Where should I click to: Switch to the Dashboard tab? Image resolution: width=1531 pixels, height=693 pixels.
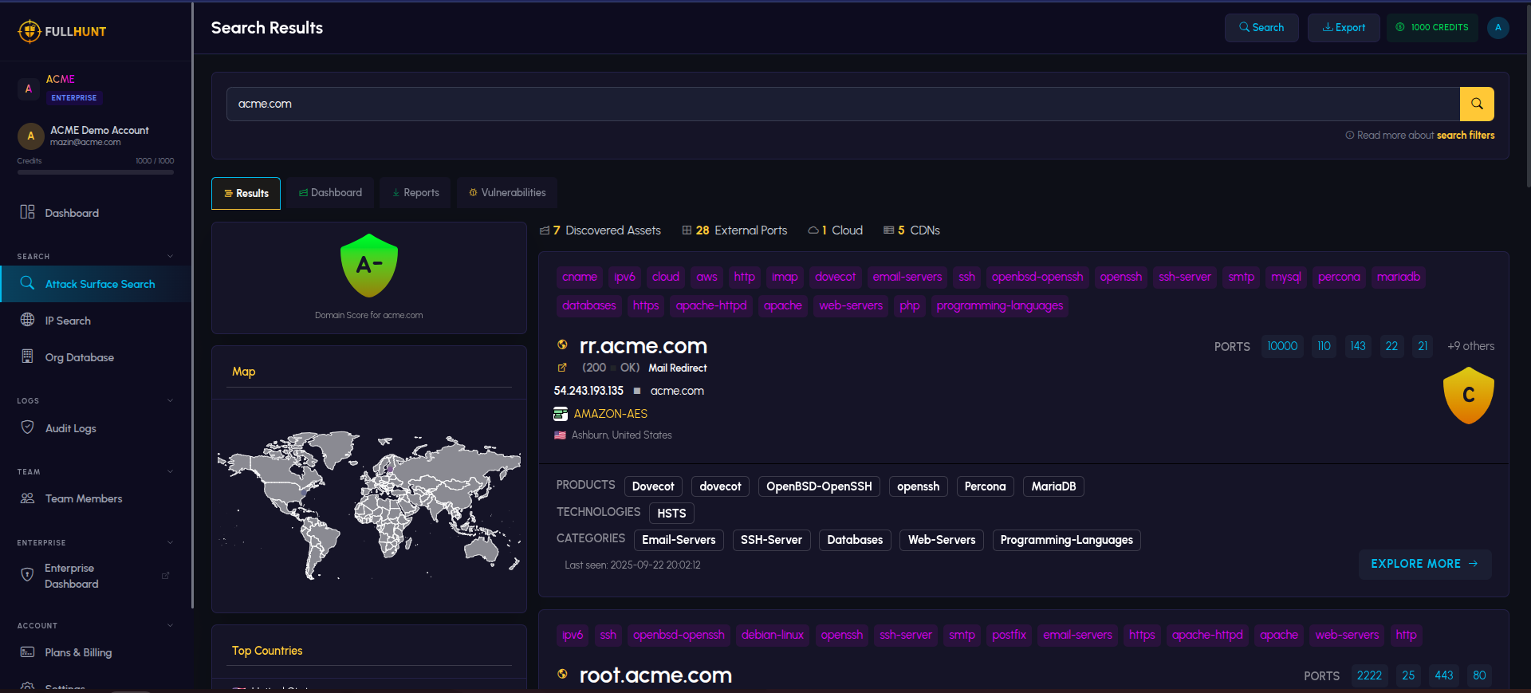(330, 193)
